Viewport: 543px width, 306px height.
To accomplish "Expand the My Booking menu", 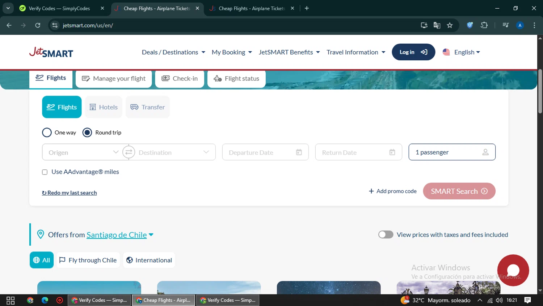I will pyautogui.click(x=232, y=52).
